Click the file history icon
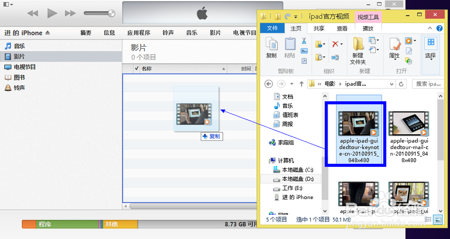Screen dimensions: 450x239 tap(409, 61)
